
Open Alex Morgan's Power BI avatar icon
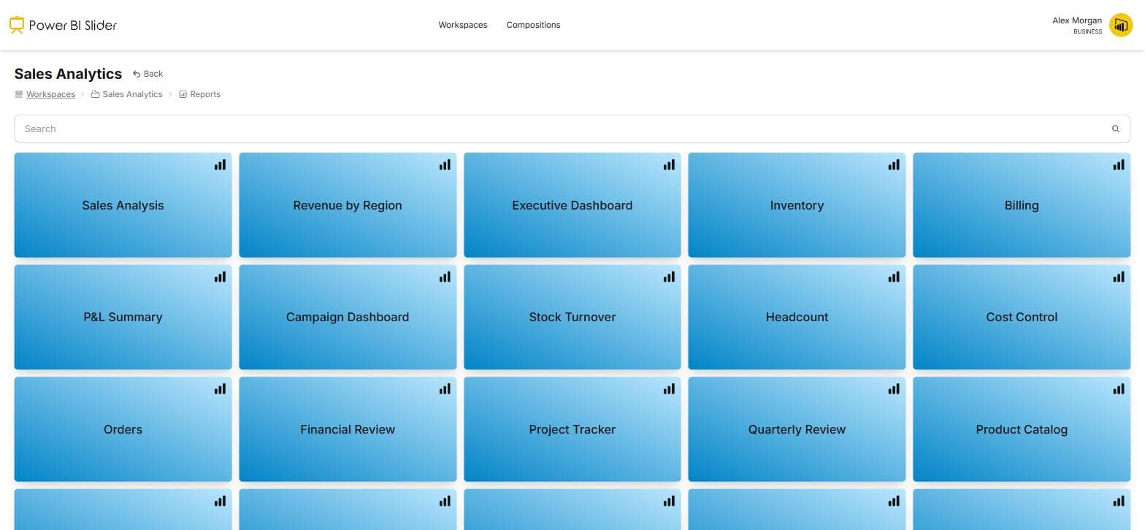(x=1120, y=25)
